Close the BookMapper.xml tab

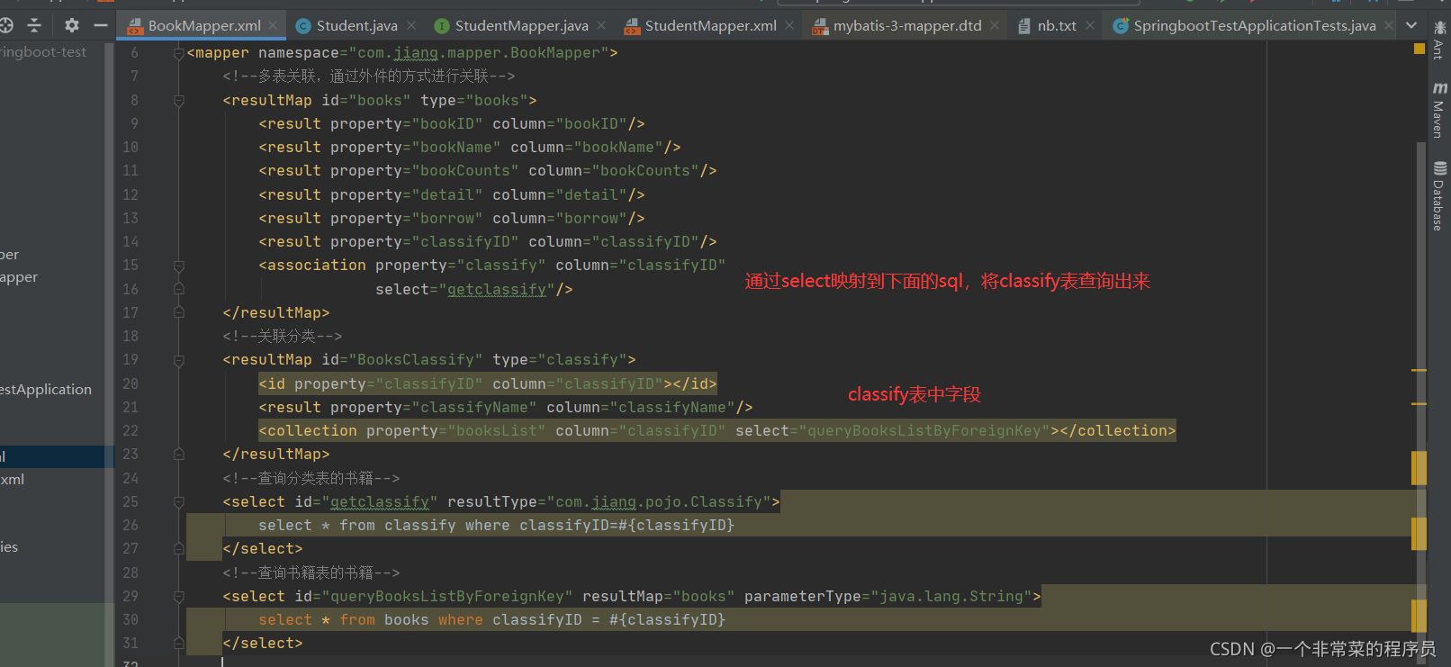coord(273,26)
